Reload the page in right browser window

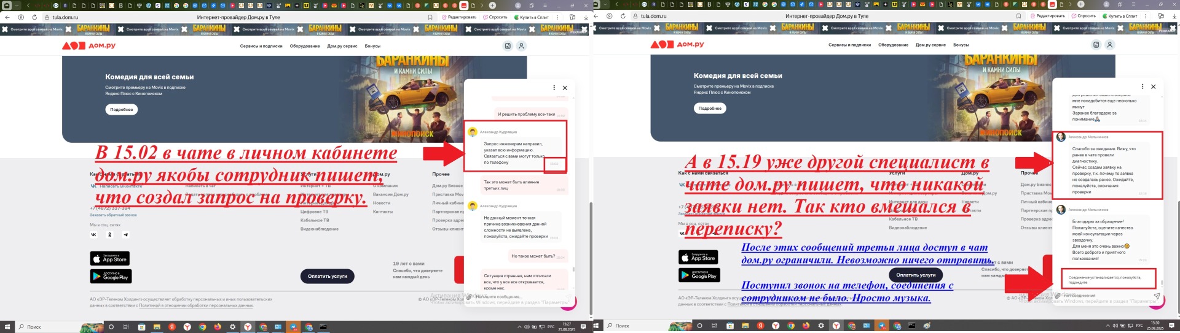pyautogui.click(x=623, y=16)
